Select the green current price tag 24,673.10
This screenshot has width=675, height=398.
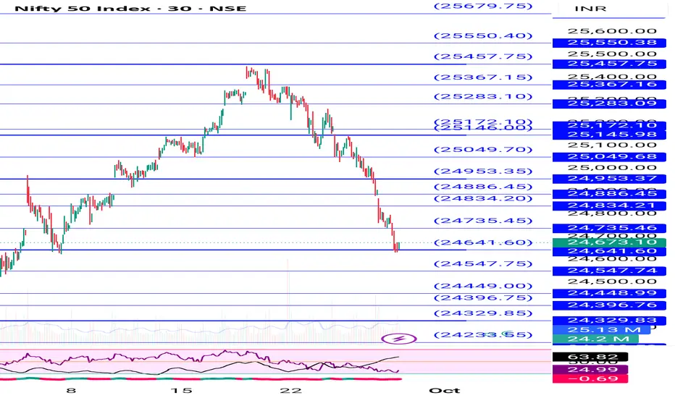pyautogui.click(x=608, y=242)
